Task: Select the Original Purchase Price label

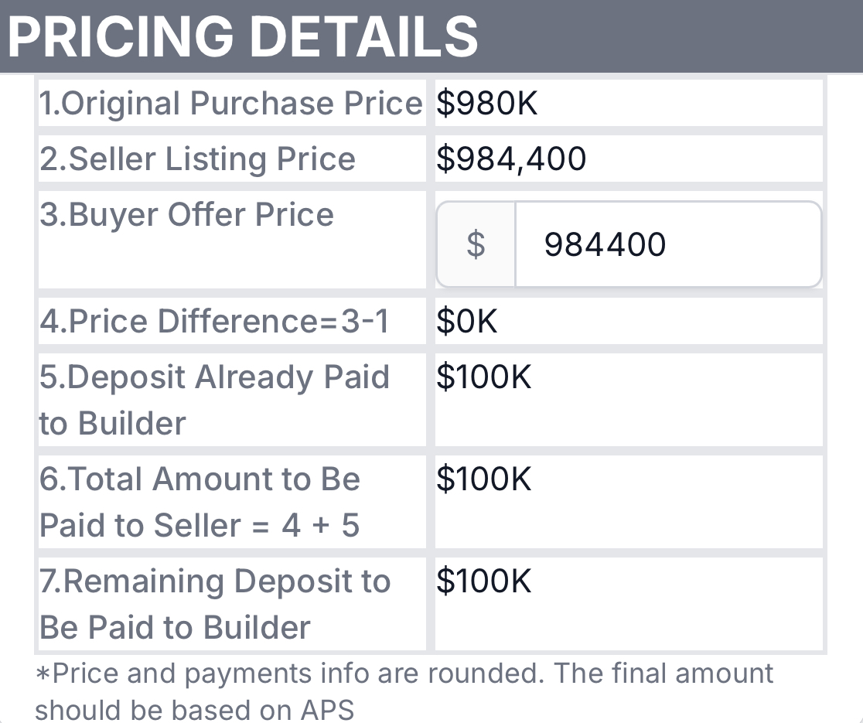Action: 231,103
